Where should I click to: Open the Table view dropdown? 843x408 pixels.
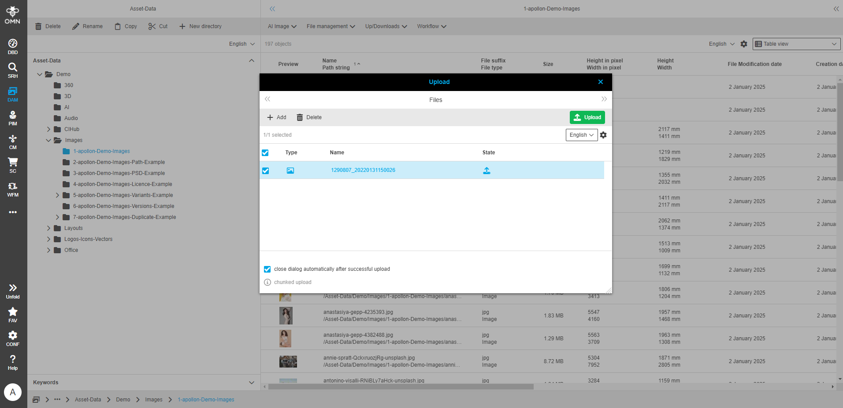(796, 44)
